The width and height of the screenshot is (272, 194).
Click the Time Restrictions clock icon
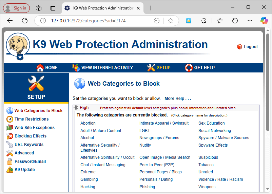[9, 119]
